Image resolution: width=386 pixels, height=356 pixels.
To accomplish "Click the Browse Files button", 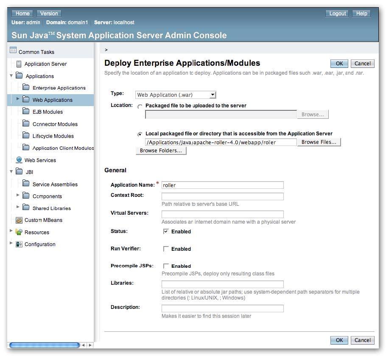I will click(x=319, y=142).
